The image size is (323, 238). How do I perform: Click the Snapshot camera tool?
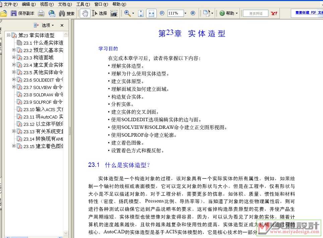click(114, 13)
